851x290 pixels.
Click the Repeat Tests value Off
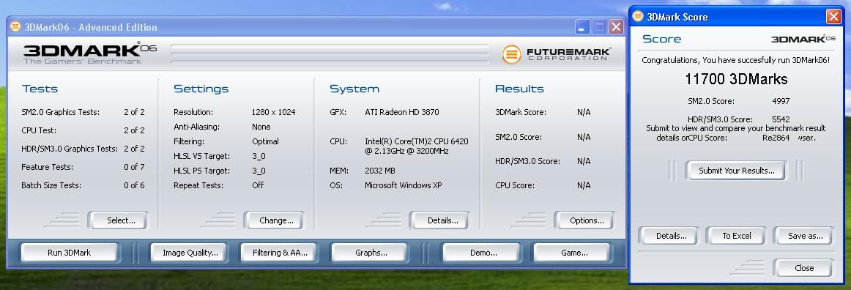[258, 185]
